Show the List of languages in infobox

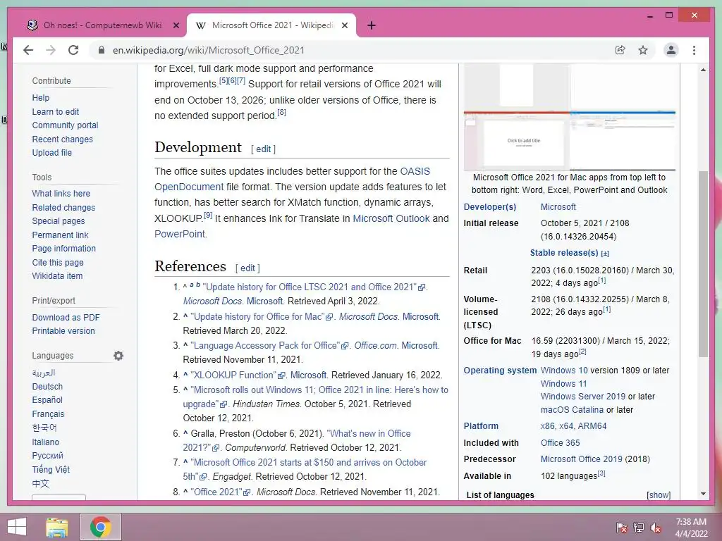659,495
